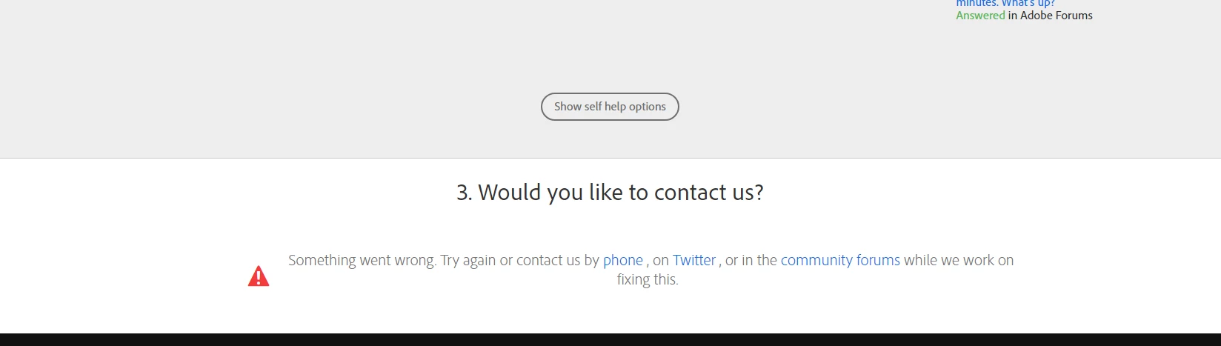
Task: Follow the phone contact link
Action: tap(623, 260)
